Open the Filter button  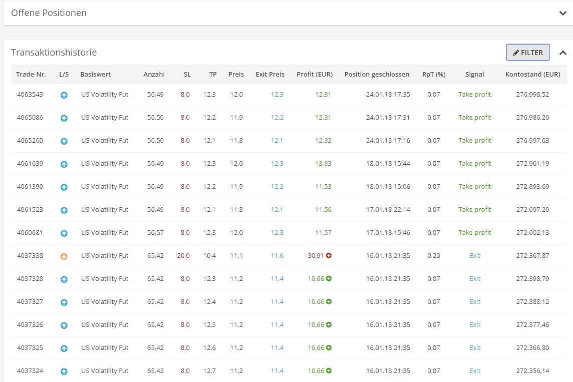(x=527, y=53)
